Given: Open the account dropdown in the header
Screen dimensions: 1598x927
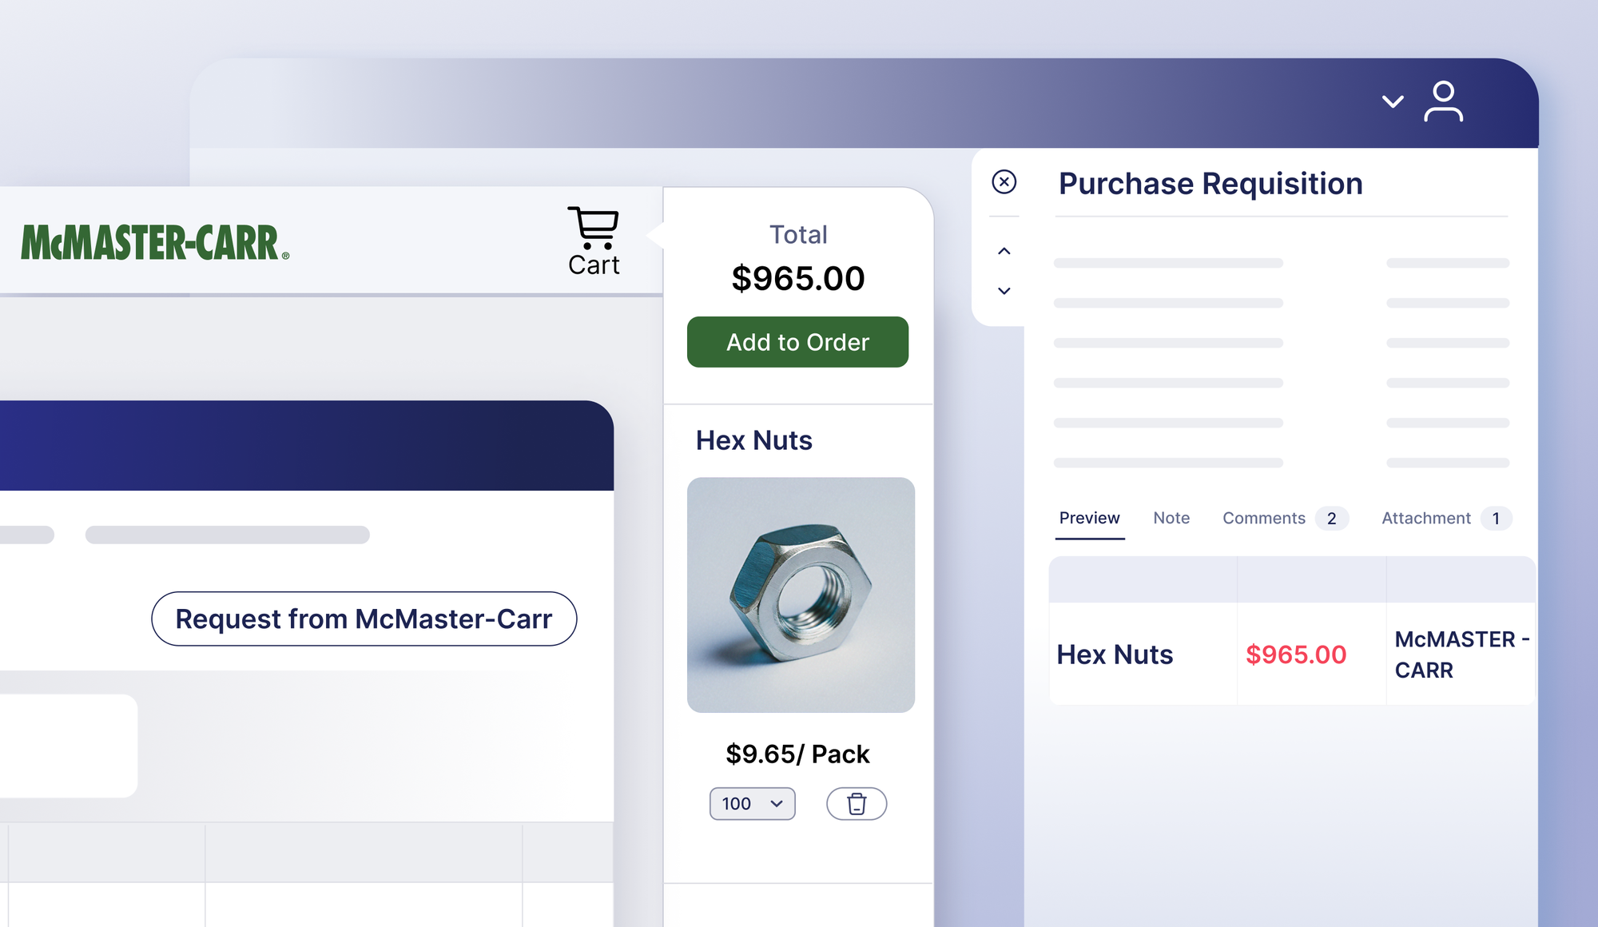Looking at the screenshot, I should [x=1392, y=102].
